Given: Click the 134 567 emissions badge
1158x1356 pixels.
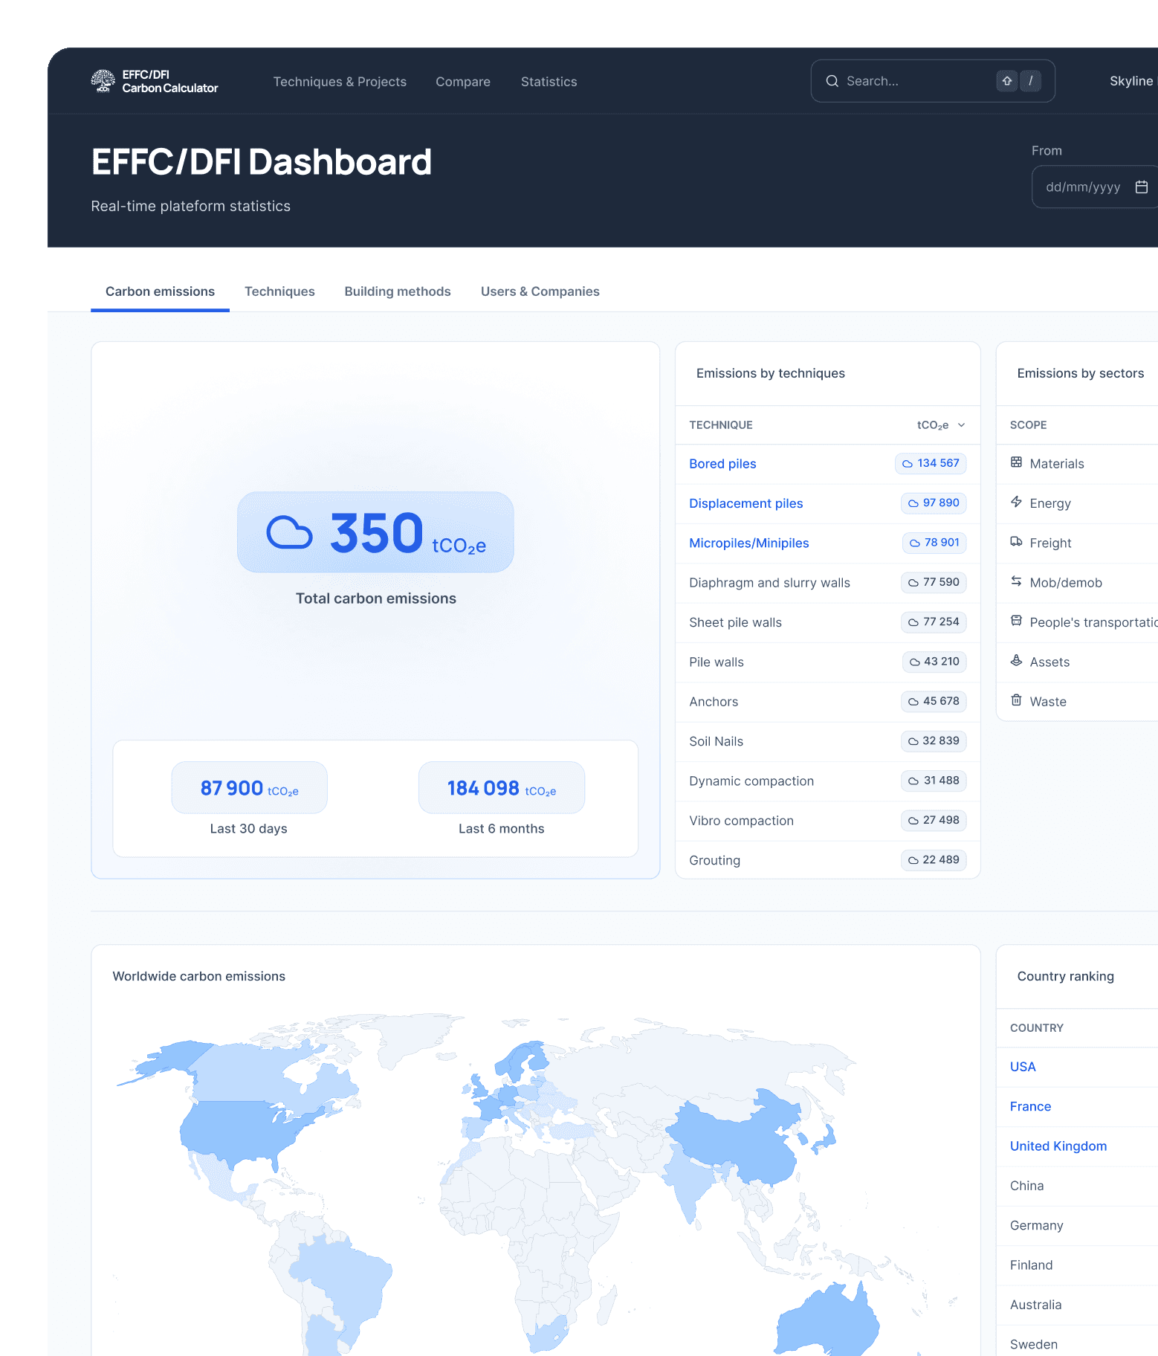Looking at the screenshot, I should click(931, 463).
